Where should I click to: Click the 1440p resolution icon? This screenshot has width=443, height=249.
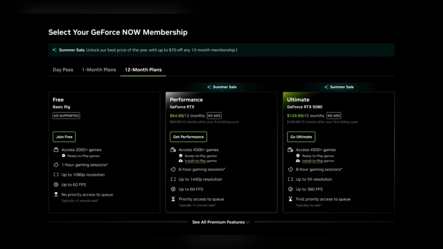tap(173, 179)
